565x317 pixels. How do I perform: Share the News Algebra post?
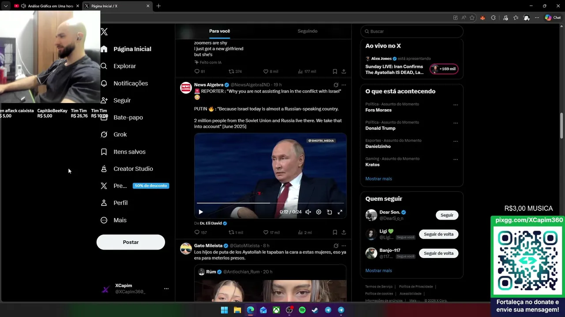(344, 232)
